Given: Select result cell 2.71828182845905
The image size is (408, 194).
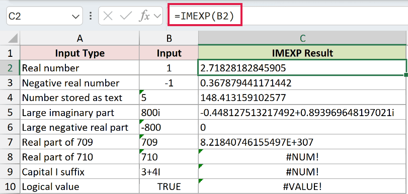Looking at the screenshot, I should pyautogui.click(x=302, y=68).
